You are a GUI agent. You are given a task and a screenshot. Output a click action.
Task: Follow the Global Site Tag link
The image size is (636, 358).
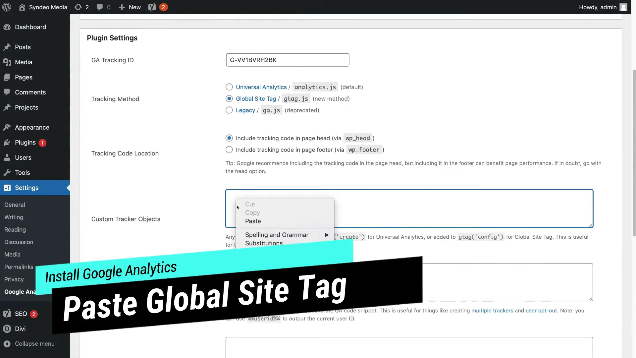(256, 99)
